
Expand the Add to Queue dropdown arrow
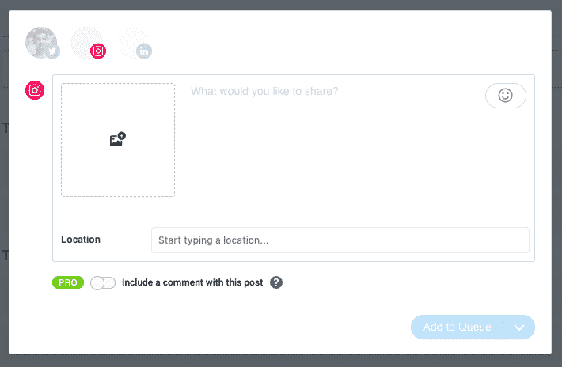coord(519,327)
